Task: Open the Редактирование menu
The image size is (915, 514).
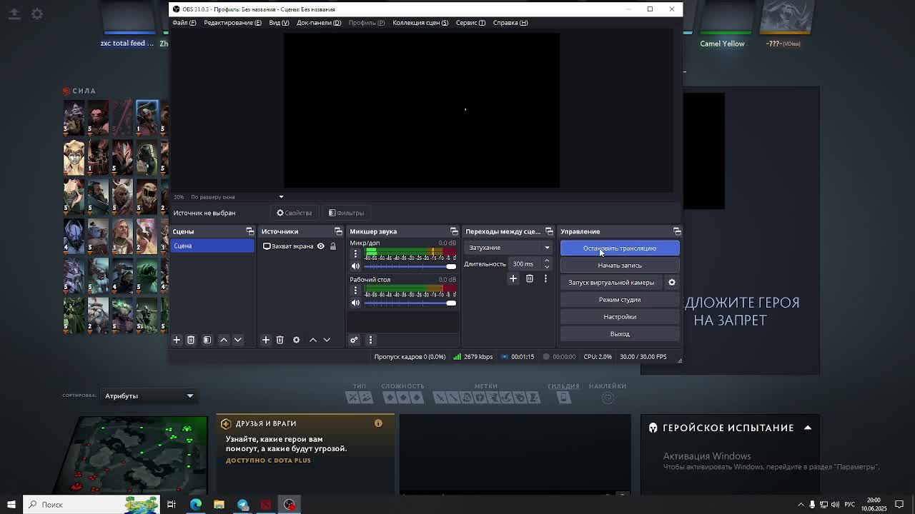Action: point(232,23)
